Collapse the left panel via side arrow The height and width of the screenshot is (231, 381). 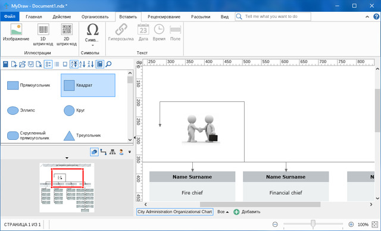click(x=135, y=138)
